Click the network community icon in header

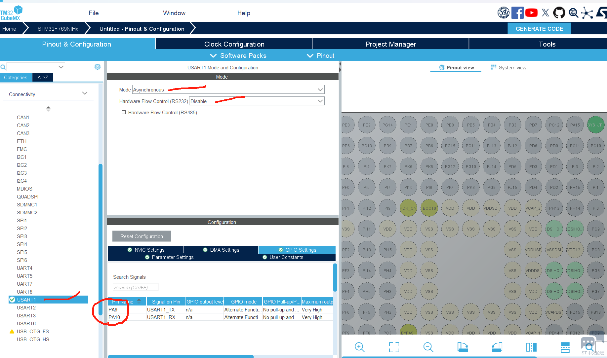pos(587,13)
